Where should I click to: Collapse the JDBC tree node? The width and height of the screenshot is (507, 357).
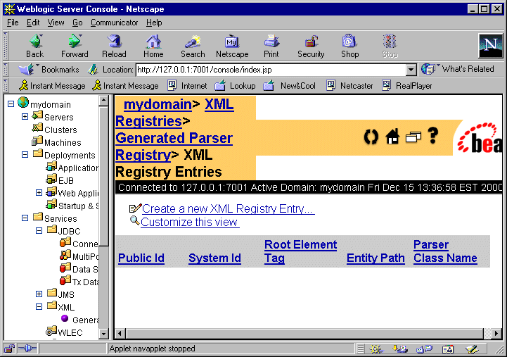[x=39, y=231]
